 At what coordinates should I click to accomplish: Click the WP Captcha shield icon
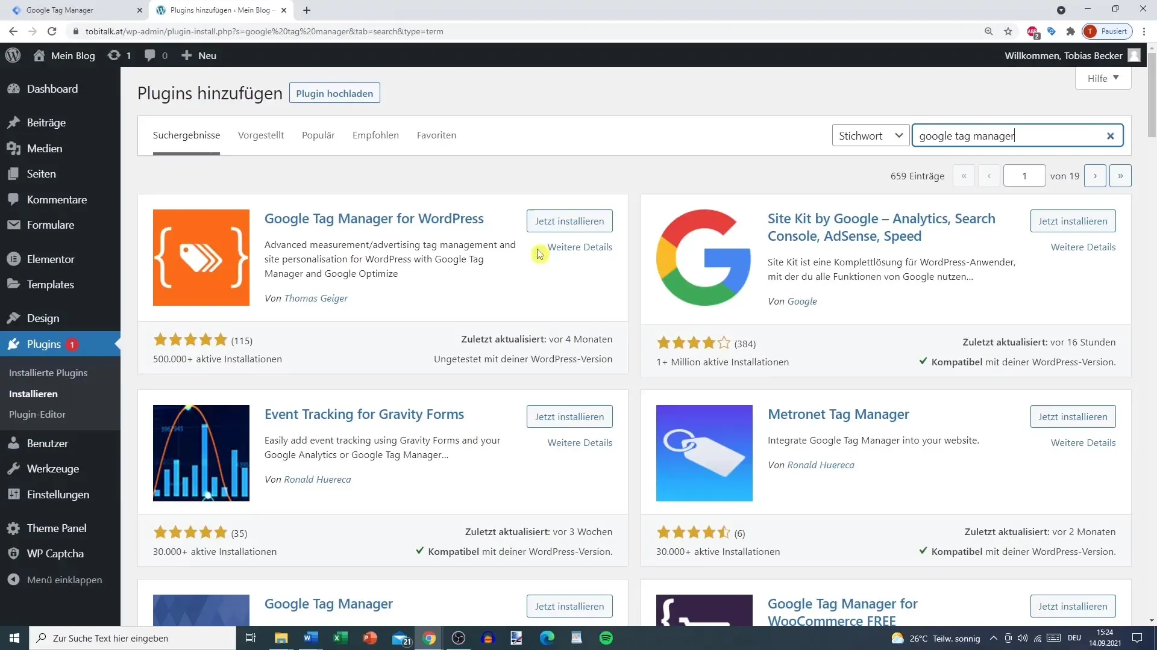[13, 554]
